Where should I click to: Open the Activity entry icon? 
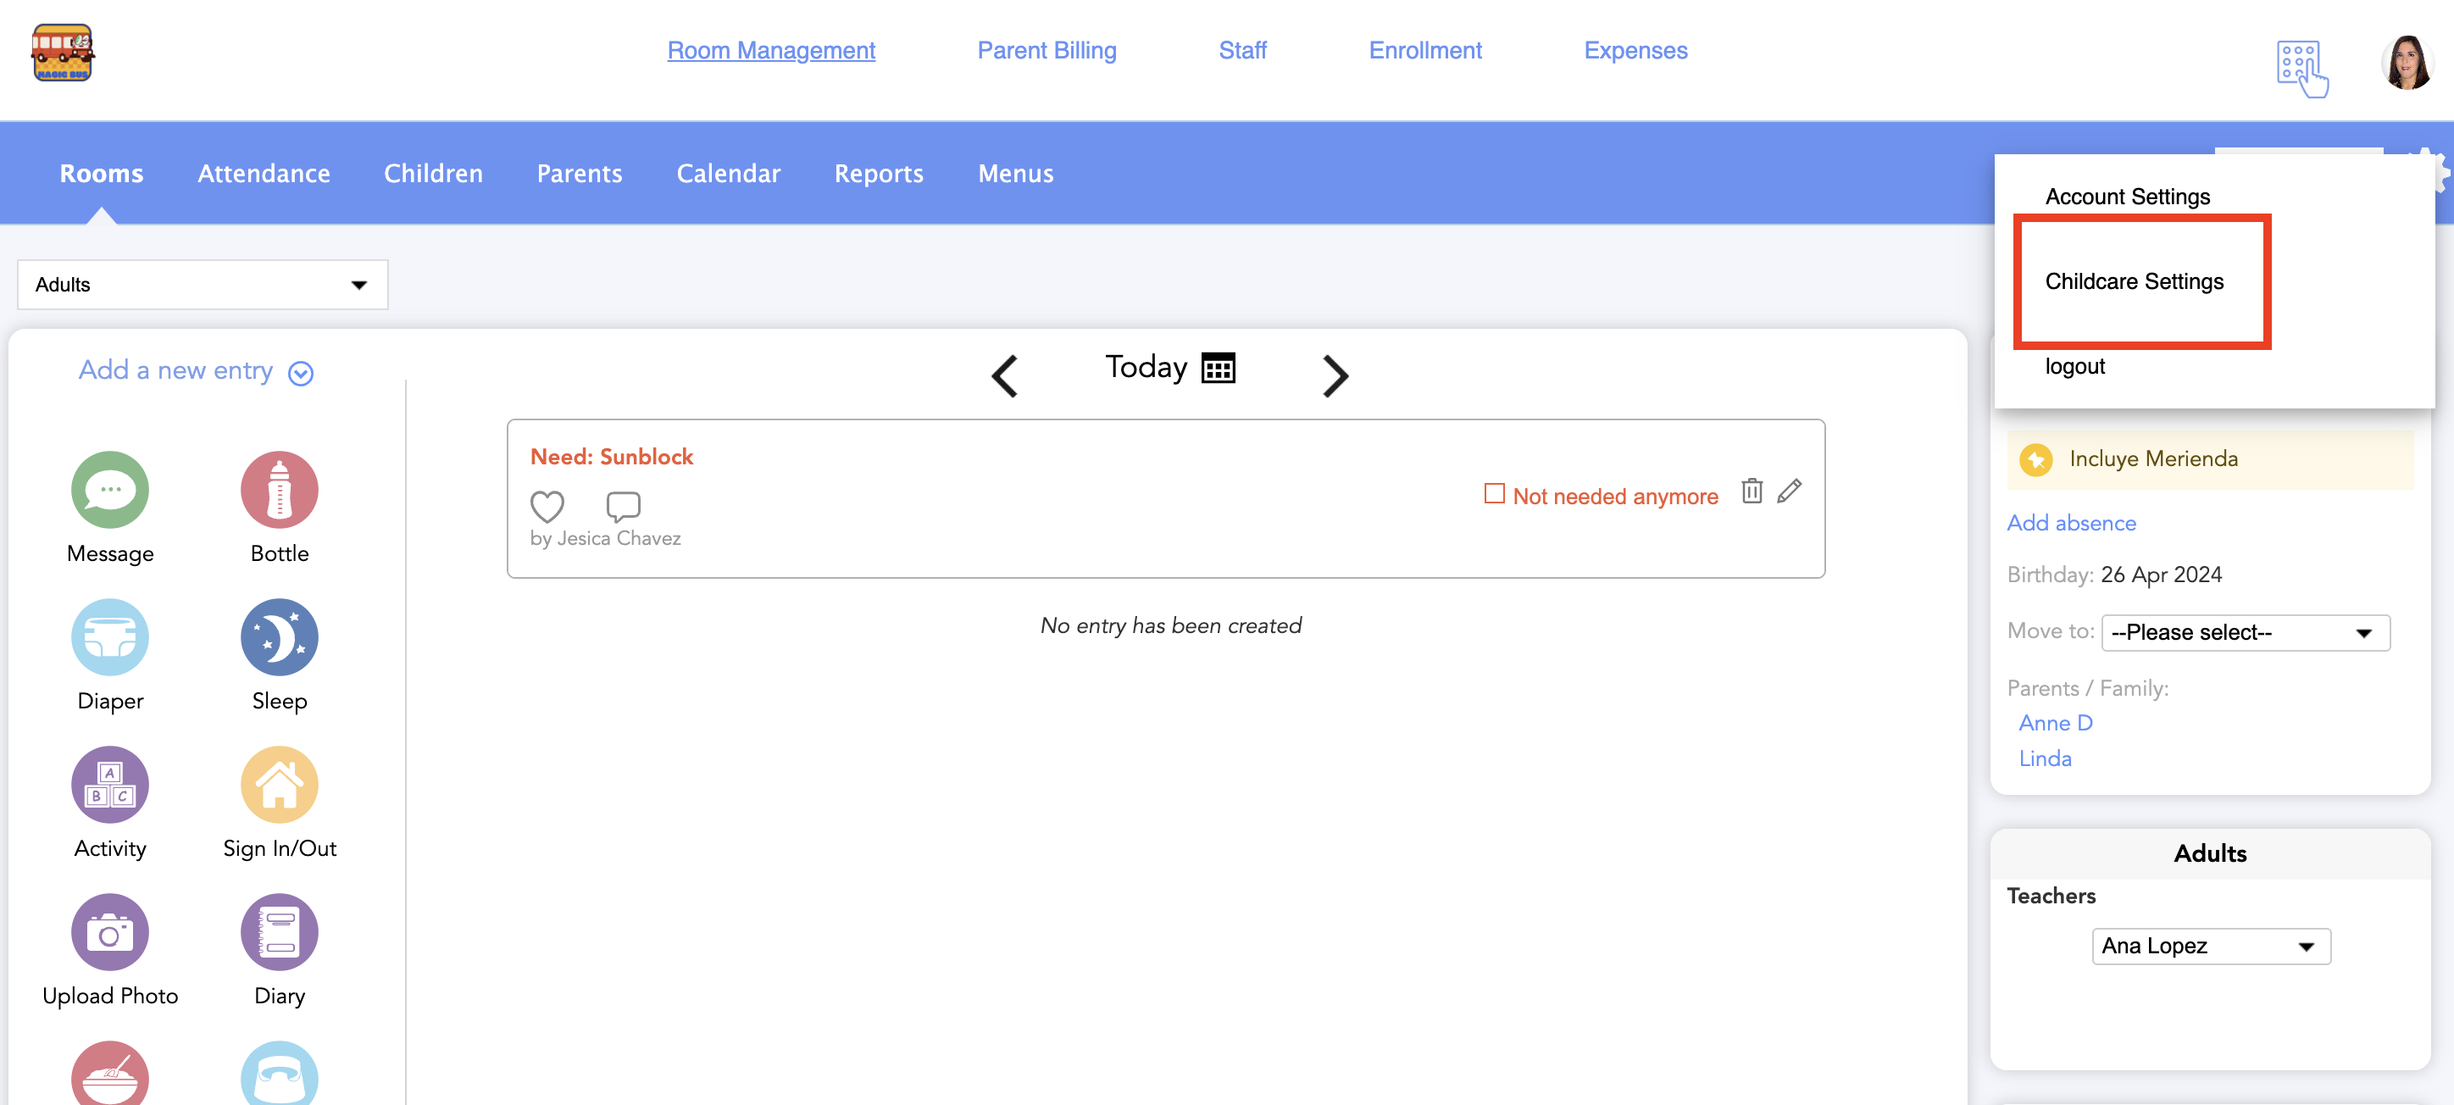109,785
